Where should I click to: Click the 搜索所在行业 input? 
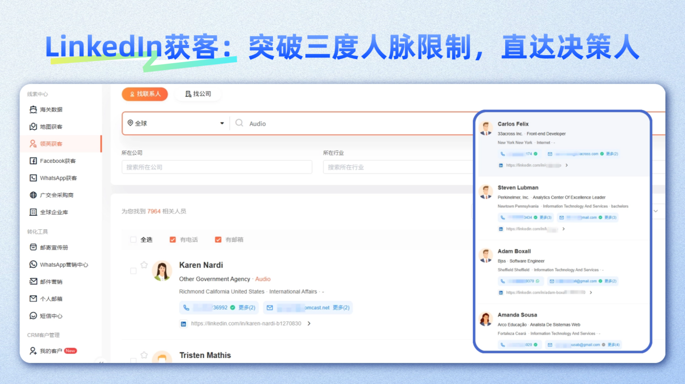point(398,167)
